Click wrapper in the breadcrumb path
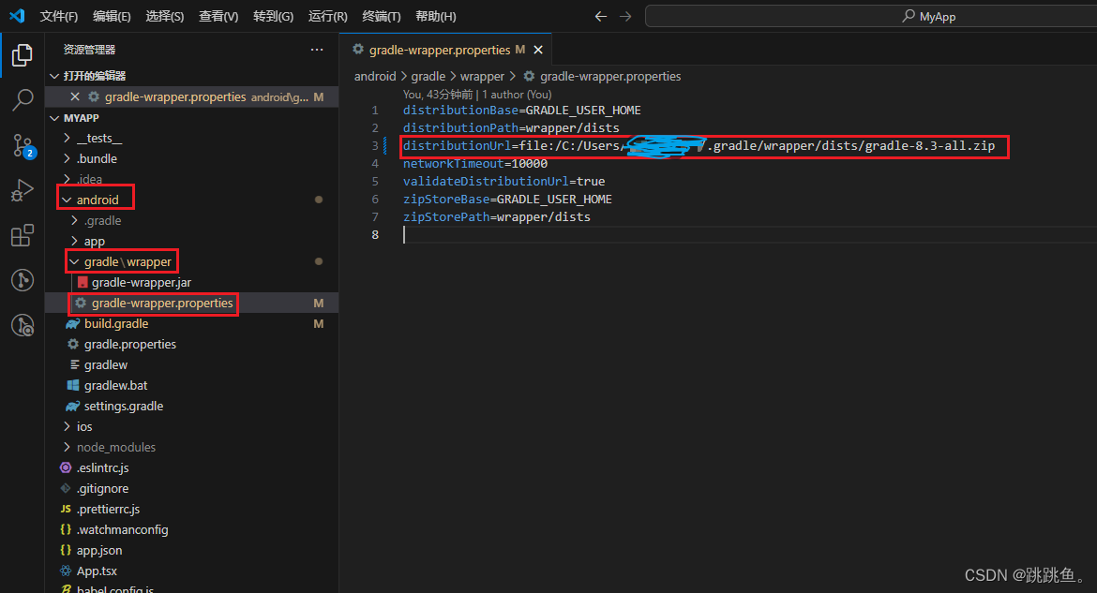This screenshot has width=1097, height=593. coord(482,76)
